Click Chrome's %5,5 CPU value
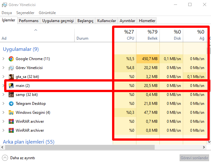This screenshot has height=164, width=211. [130, 59]
